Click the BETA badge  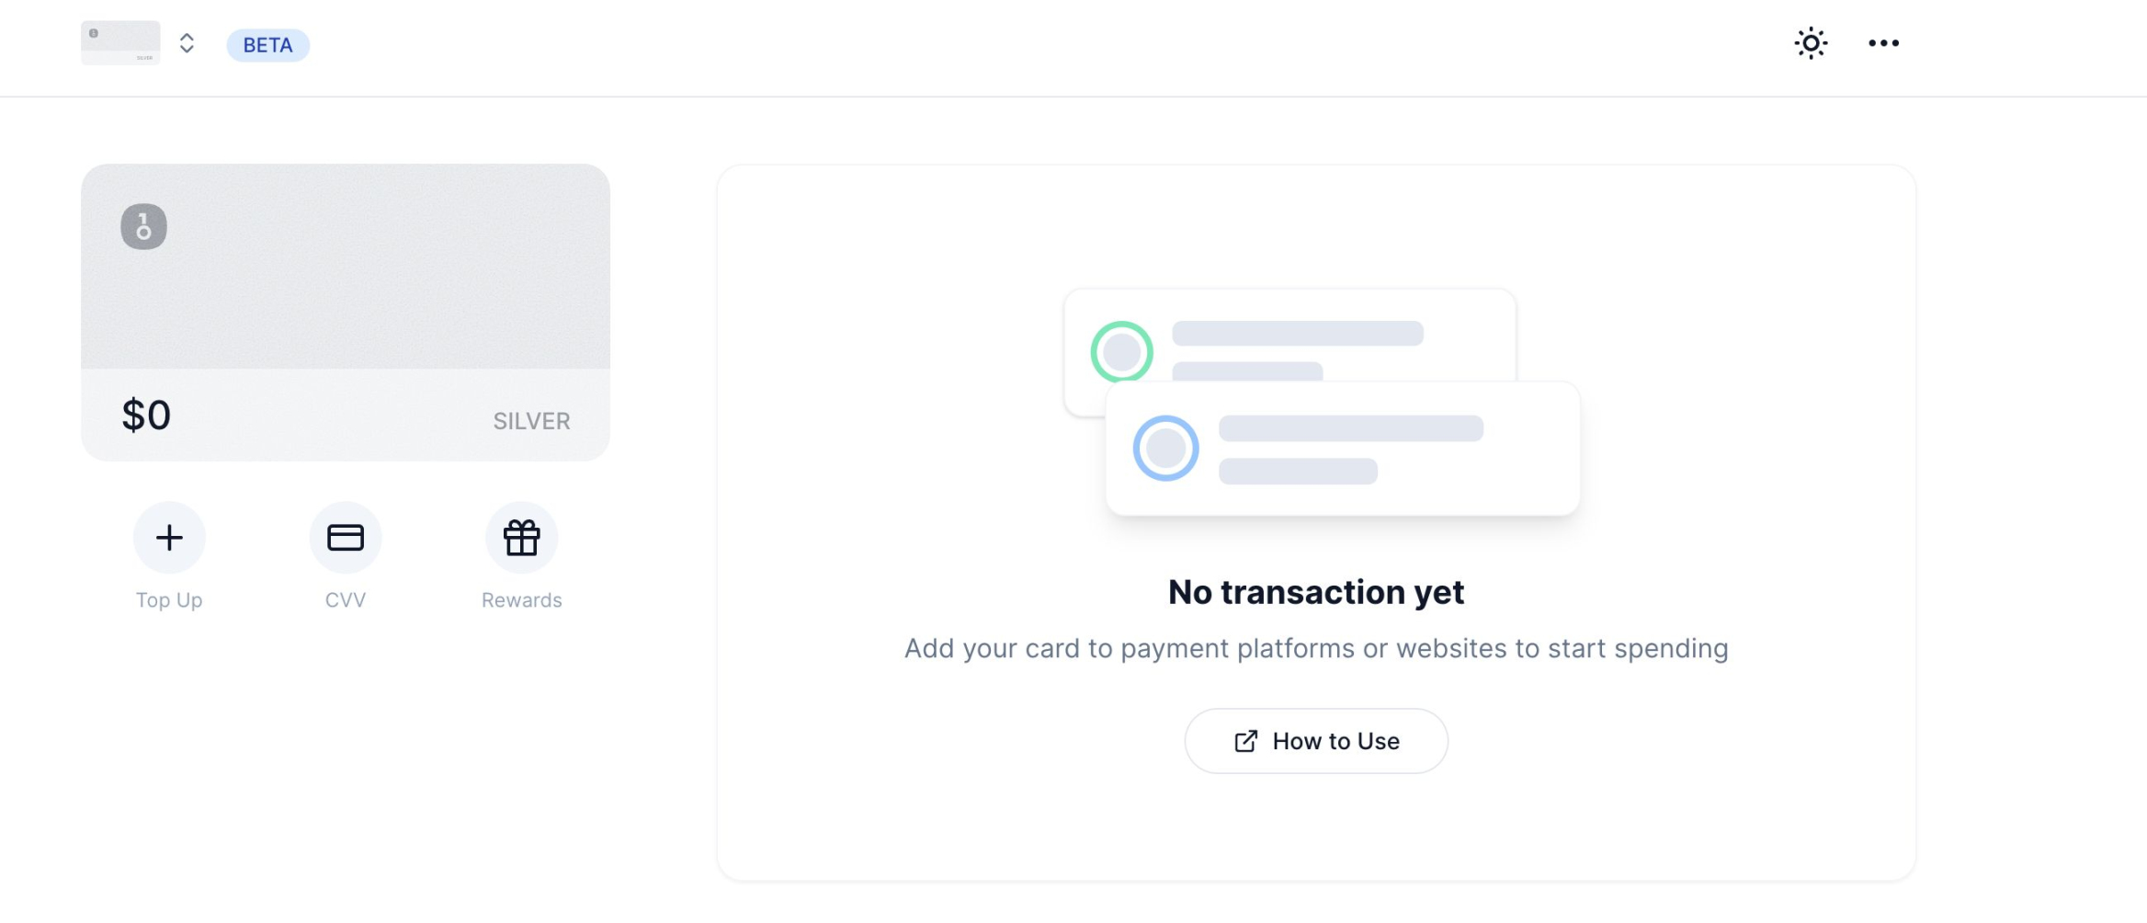coord(268,45)
